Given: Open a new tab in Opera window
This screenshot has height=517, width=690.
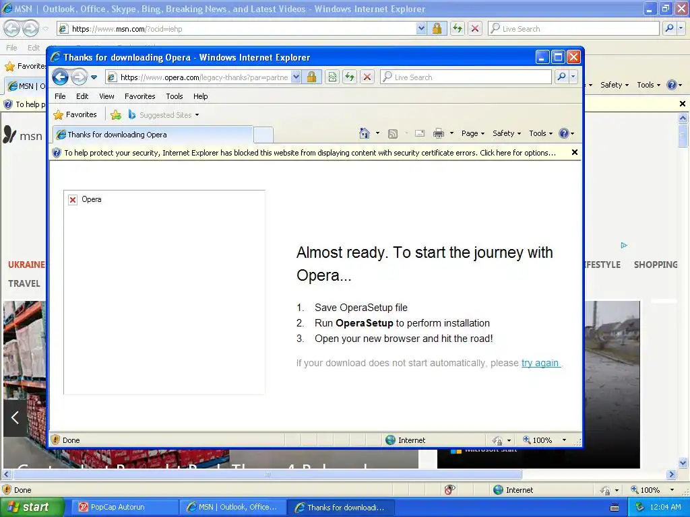Looking at the screenshot, I should pyautogui.click(x=263, y=135).
